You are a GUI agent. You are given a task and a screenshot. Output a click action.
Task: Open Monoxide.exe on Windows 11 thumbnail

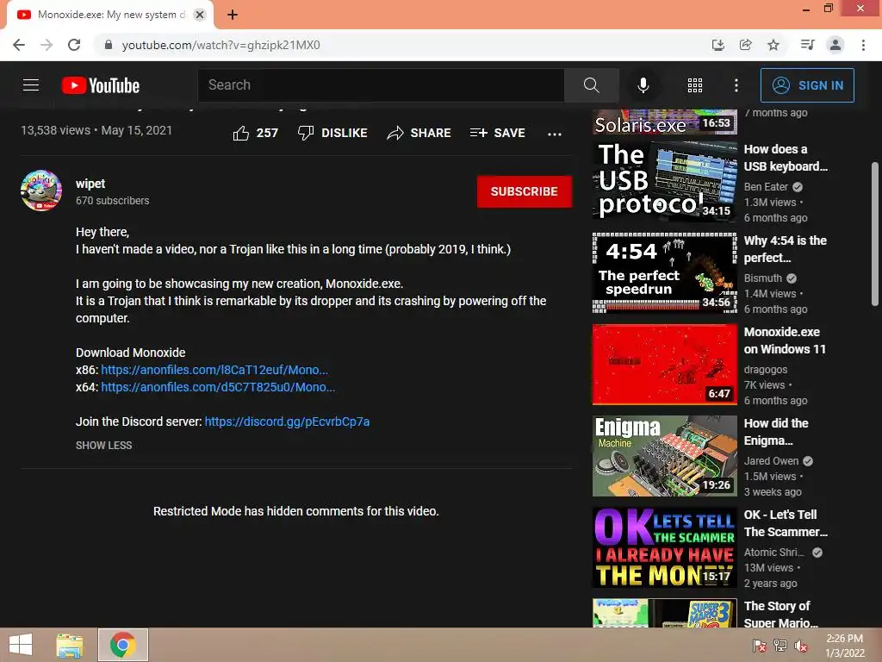click(664, 365)
